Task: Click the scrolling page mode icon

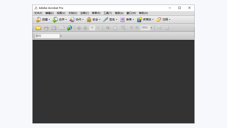Action: [x=160, y=28]
